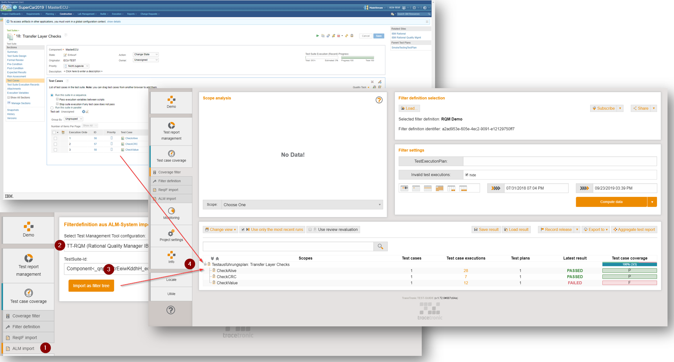Click Import as filter tree button

pos(91,286)
